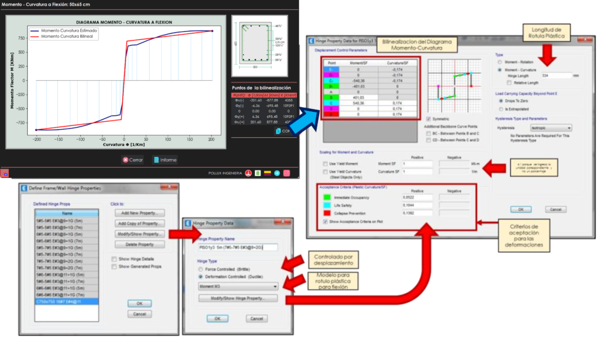The height and width of the screenshot is (338, 603).
Task: Enable Show Hinge Details checkbox
Action: (114, 259)
